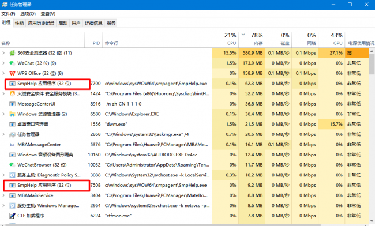Image resolution: width=375 pixels, height=226 pixels.
Task: Click the 15.7% GPU cell of dwm.exe
Action: coord(332,124)
